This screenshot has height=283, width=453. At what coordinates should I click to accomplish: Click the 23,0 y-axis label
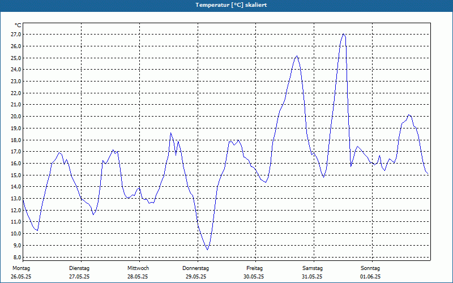click(16, 82)
